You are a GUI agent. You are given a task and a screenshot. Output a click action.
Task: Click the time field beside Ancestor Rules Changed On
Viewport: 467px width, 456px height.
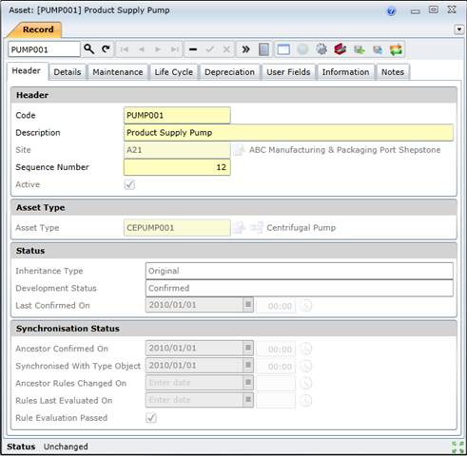(276, 383)
